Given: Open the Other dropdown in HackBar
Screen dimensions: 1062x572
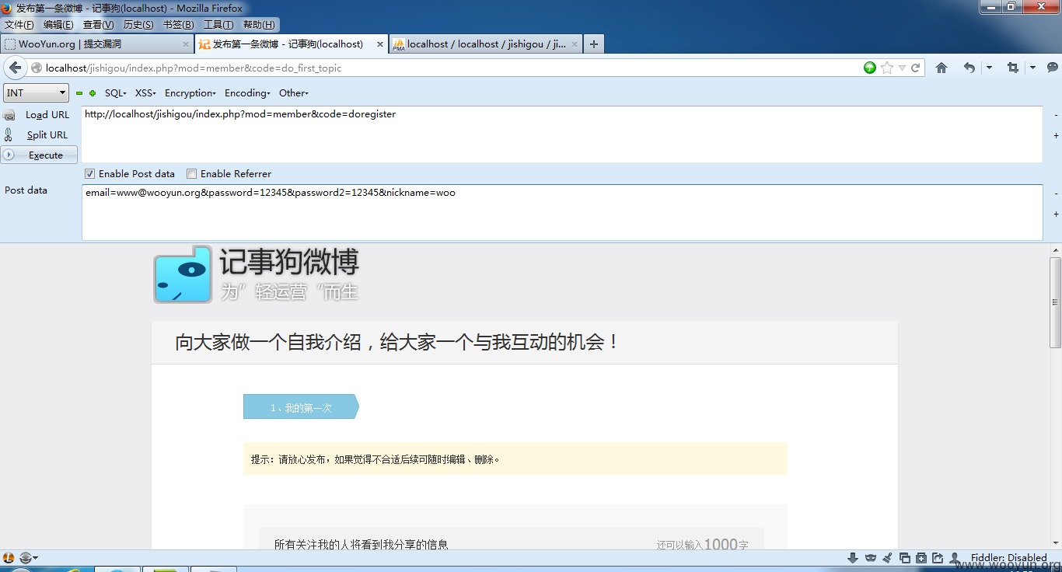Looking at the screenshot, I should click(294, 93).
